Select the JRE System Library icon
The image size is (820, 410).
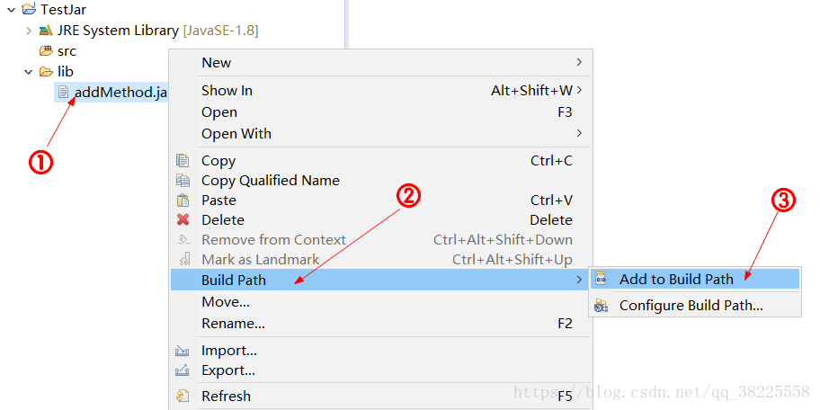click(46, 31)
